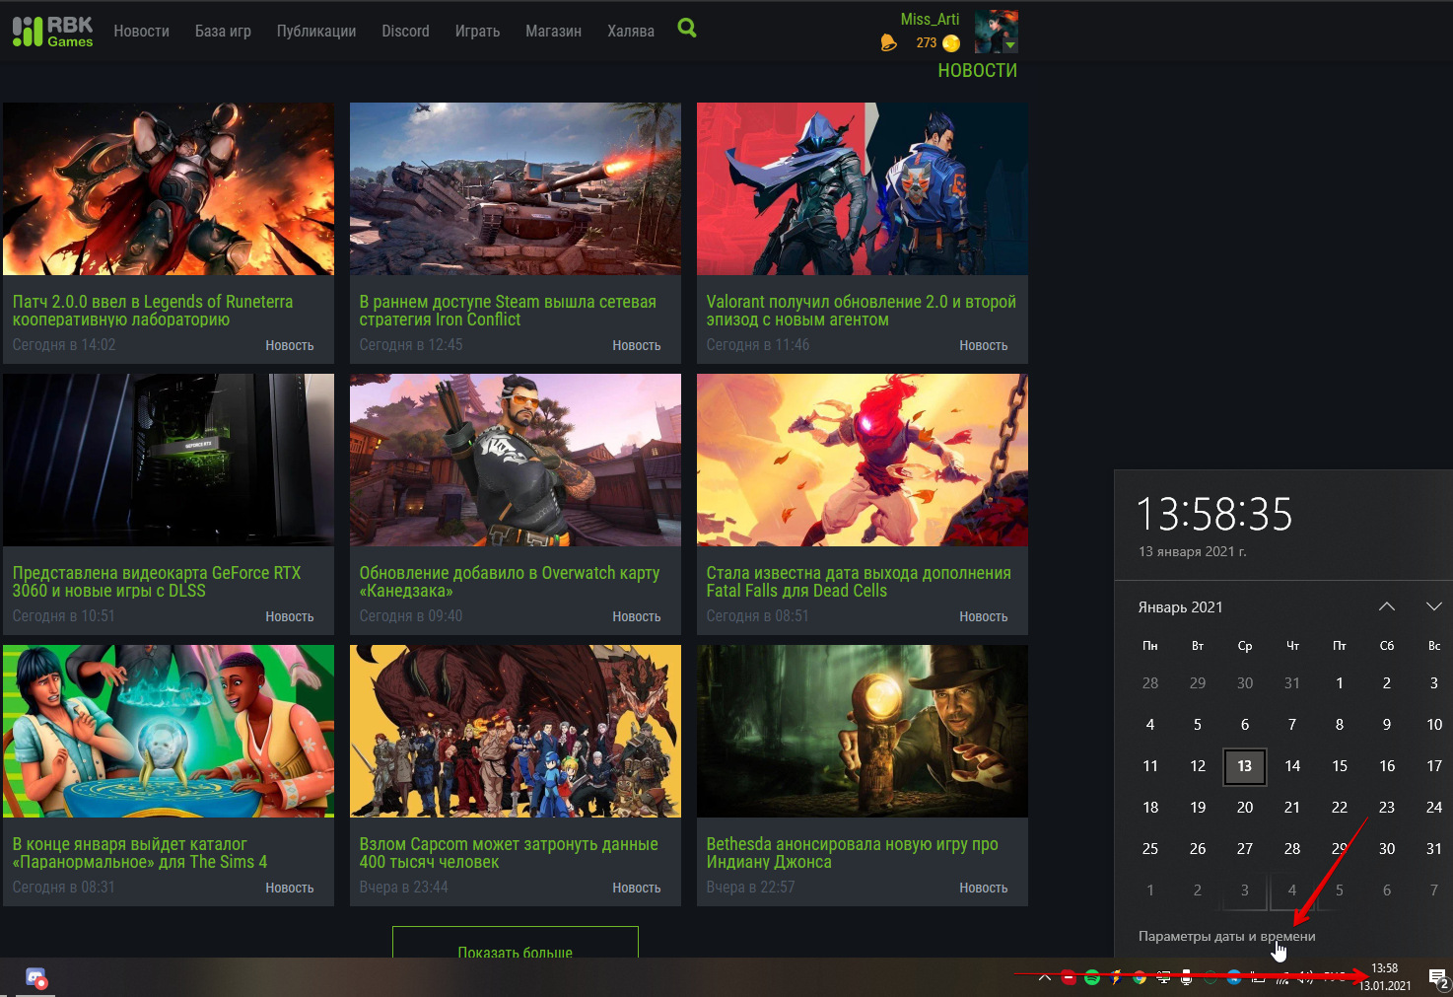The width and height of the screenshot is (1453, 997).
Task: Open Telegram tray icon
Action: click(1234, 977)
